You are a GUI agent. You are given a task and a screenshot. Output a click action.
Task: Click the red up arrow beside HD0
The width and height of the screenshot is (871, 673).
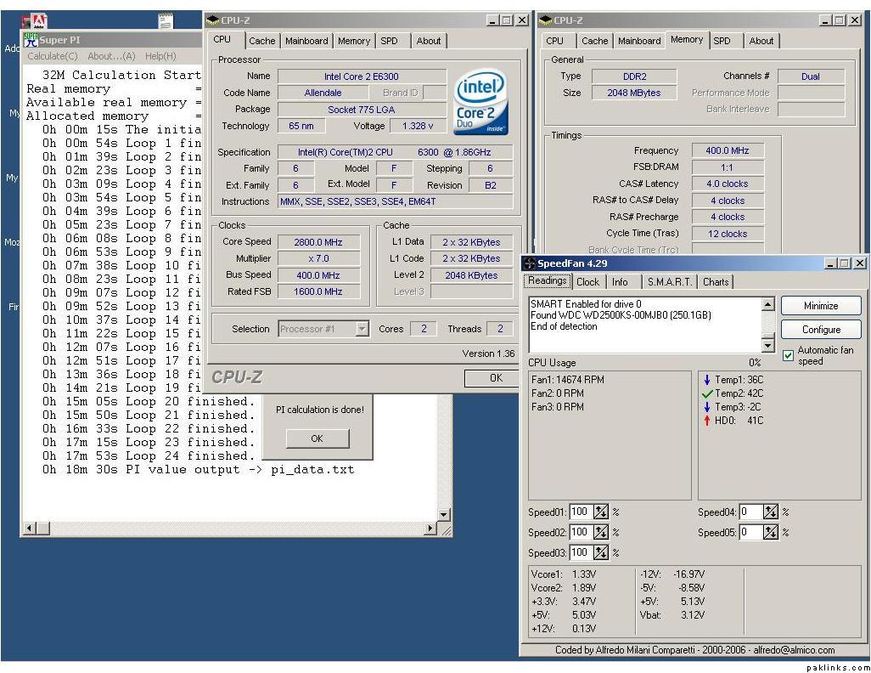point(706,421)
